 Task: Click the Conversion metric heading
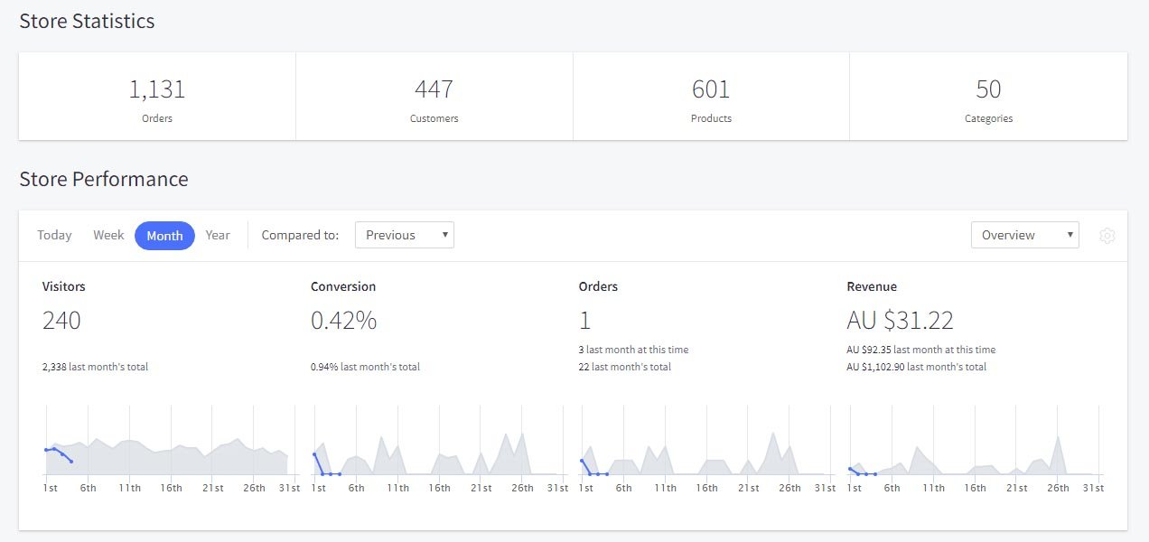tap(343, 286)
